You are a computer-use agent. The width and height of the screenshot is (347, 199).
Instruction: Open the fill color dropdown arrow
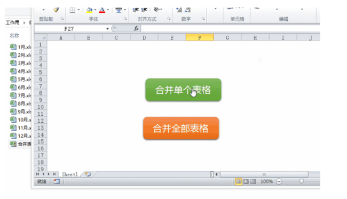(95, 10)
